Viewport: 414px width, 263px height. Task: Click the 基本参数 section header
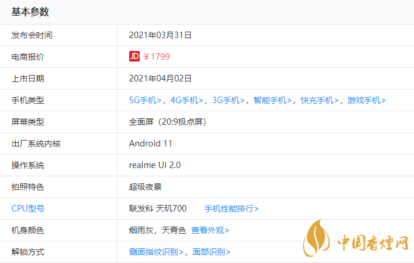point(30,12)
